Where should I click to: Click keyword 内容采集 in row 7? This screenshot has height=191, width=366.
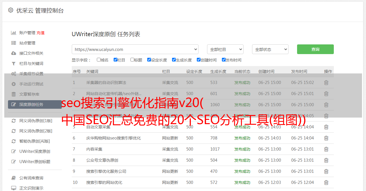tap(94, 149)
